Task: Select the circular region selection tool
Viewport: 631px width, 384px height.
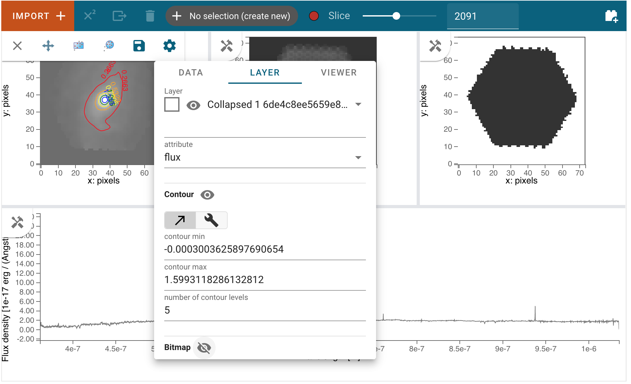Action: coord(109,46)
